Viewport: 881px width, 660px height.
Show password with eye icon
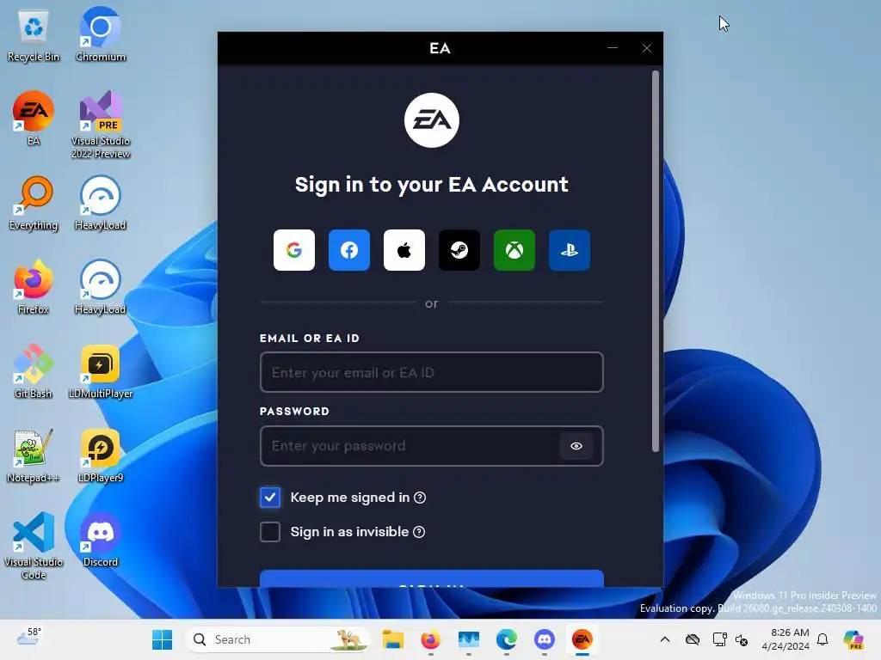click(x=576, y=446)
